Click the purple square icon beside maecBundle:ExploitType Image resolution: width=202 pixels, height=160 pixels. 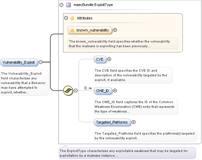pyautogui.click(x=68, y=5)
